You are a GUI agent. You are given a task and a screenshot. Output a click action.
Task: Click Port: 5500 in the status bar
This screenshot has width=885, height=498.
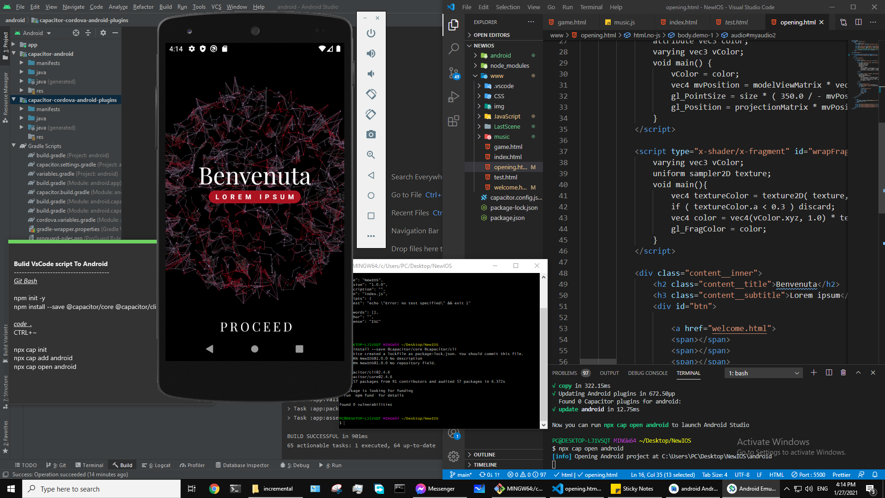808,474
